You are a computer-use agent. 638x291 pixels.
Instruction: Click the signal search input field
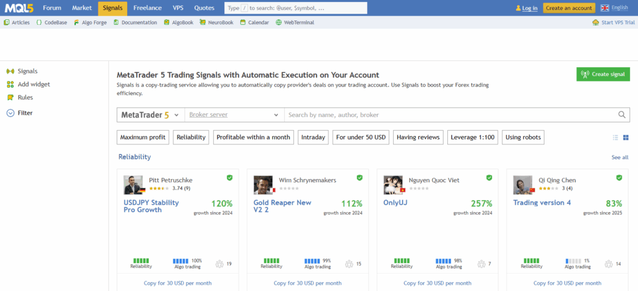click(x=449, y=115)
